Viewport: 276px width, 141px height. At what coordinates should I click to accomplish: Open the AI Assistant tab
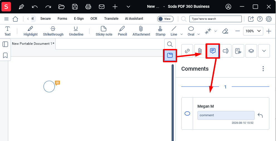pos(134,19)
